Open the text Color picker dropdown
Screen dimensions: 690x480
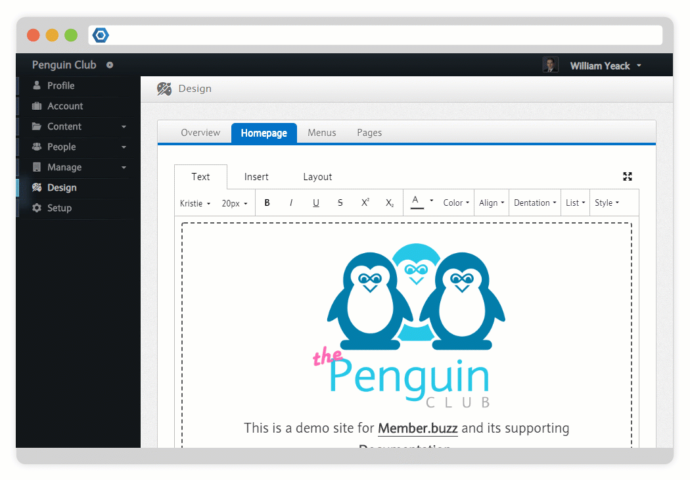coord(456,203)
